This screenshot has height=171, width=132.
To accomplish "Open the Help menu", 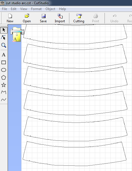I will [x=62, y=9].
